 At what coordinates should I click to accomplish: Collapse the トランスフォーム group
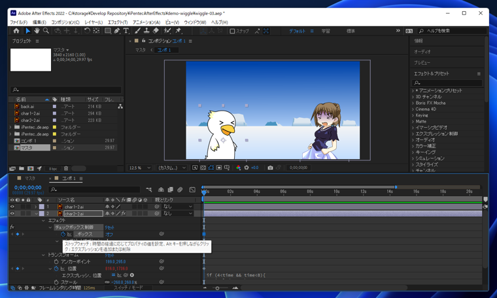pos(43,255)
